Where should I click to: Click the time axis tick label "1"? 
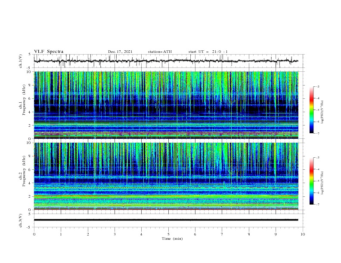(x=61, y=234)
